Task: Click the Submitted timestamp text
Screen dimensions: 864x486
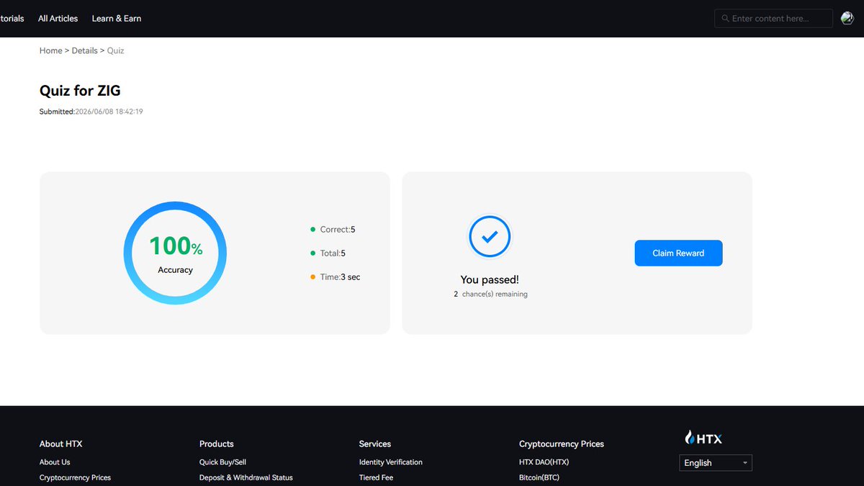Action: [91, 112]
